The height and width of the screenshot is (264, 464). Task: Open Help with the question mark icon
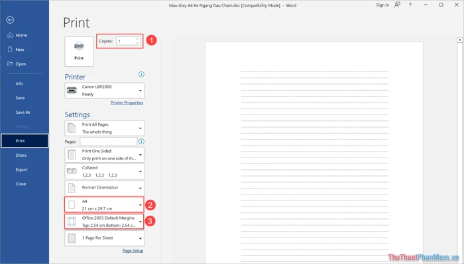(410, 5)
